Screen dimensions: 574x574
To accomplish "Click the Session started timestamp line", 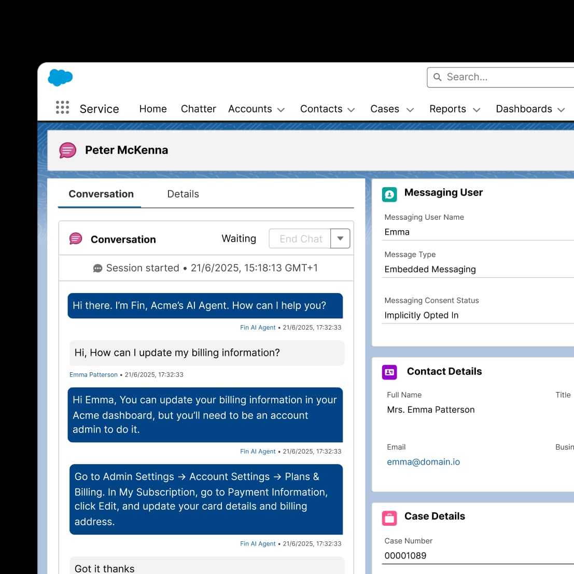I will point(205,268).
